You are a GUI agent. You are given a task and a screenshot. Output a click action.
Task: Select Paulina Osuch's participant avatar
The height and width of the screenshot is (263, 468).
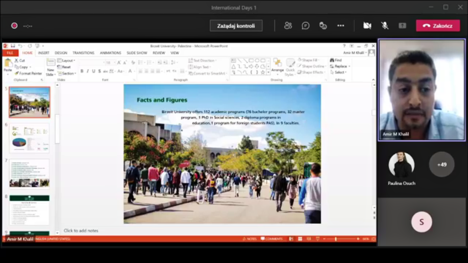(x=401, y=164)
